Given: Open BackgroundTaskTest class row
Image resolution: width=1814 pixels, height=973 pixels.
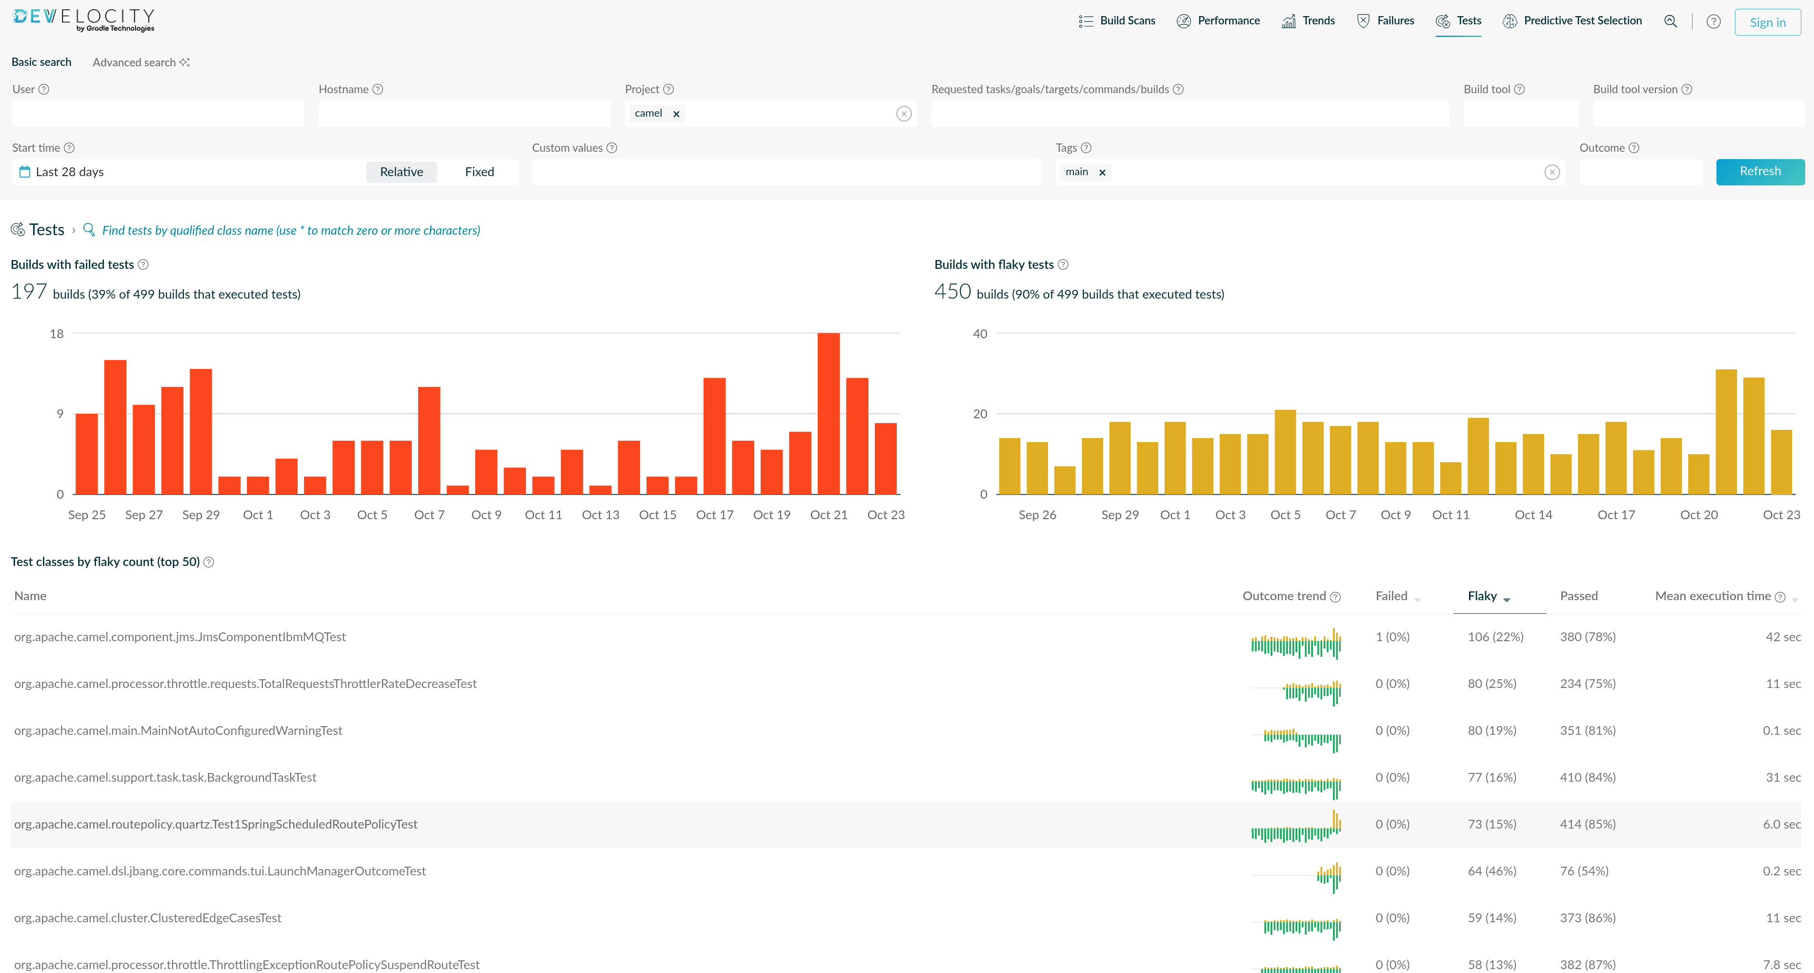Looking at the screenshot, I should coord(906,778).
